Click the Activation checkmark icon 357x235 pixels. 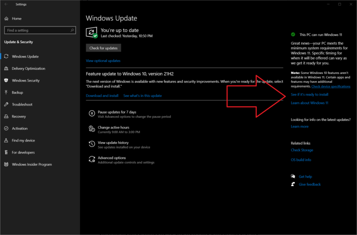pos(7,128)
